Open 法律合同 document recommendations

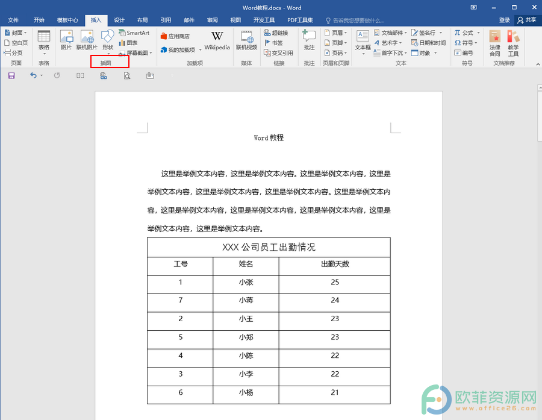click(494, 43)
